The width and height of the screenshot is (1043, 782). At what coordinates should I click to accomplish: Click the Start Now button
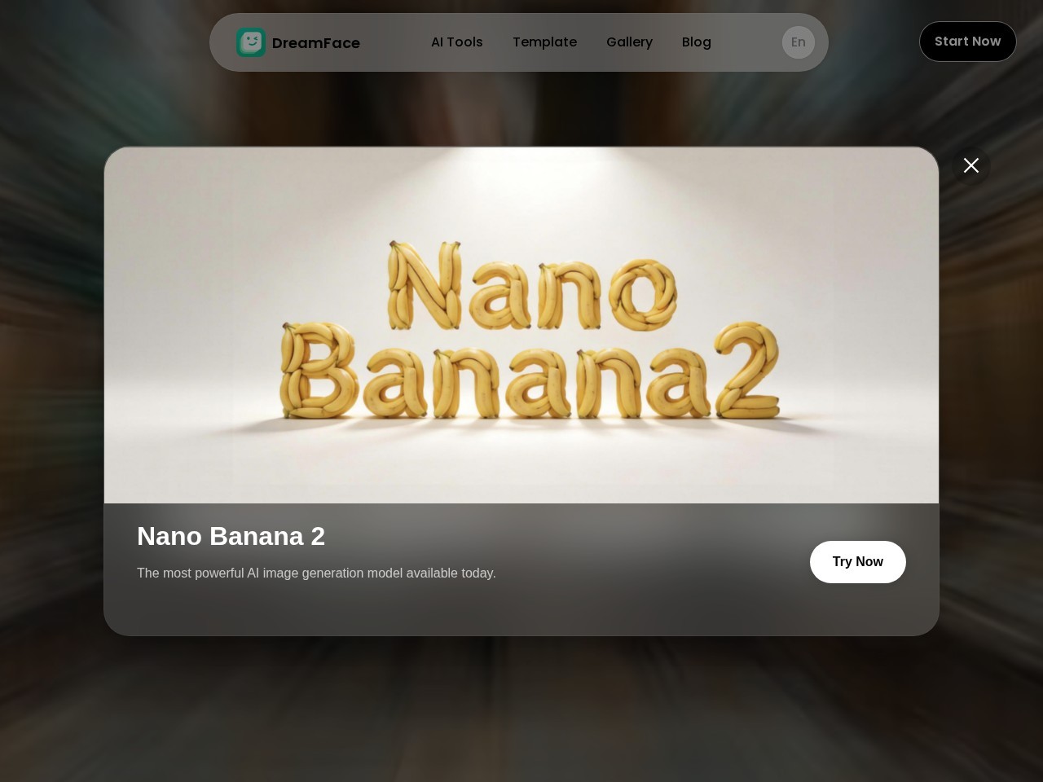click(968, 42)
